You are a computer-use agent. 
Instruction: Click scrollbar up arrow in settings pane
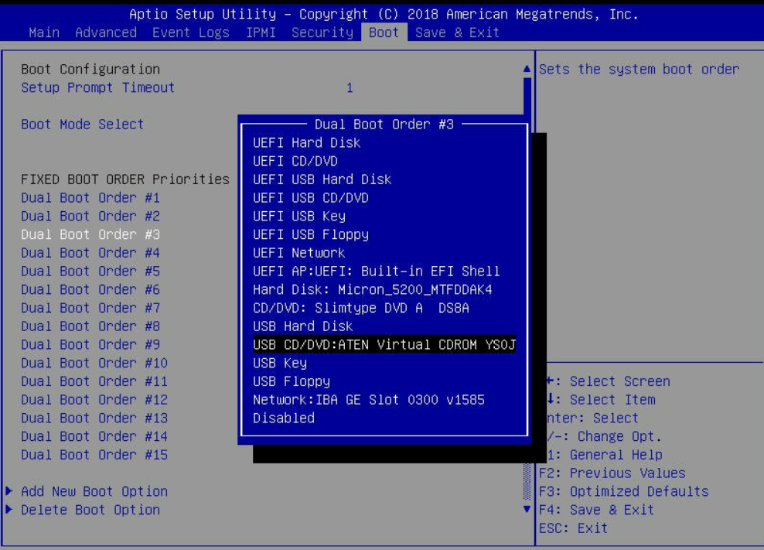click(x=527, y=69)
